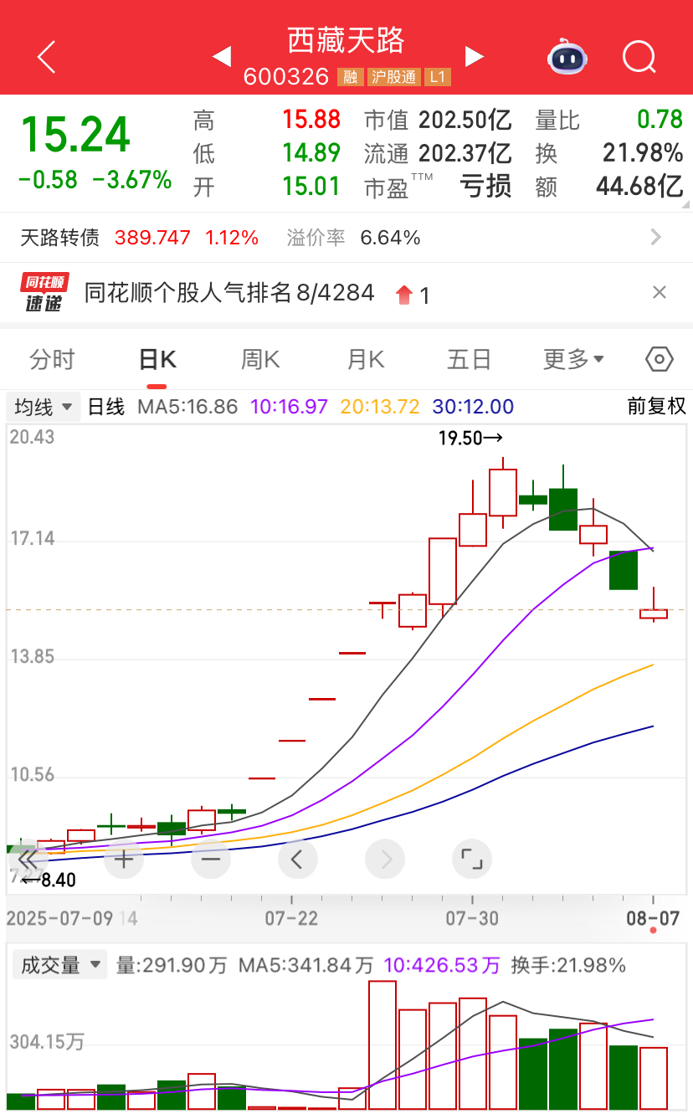
Task: Select the 07-30 date label
Action: point(472,918)
